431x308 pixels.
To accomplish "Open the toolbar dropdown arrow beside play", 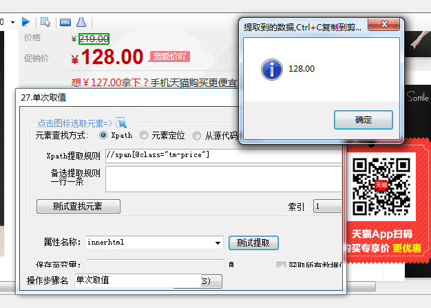I will point(12,22).
